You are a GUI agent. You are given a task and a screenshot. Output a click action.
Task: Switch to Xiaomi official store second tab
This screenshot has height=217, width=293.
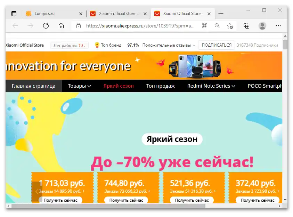click(119, 14)
